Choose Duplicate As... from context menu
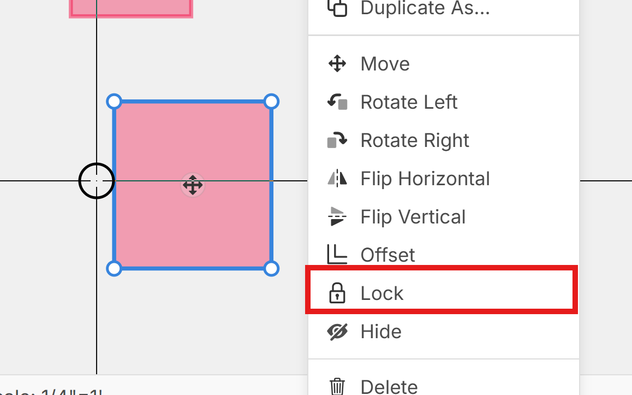The width and height of the screenshot is (632, 395). (x=425, y=8)
